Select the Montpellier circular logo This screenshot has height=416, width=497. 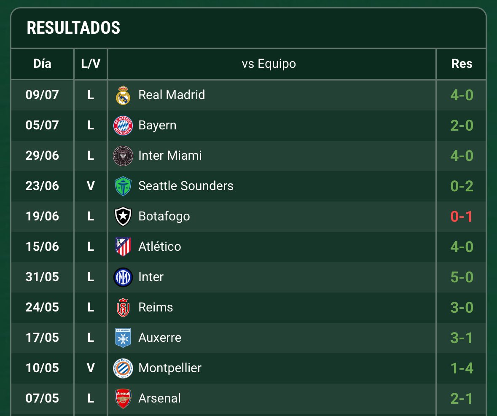tap(123, 368)
